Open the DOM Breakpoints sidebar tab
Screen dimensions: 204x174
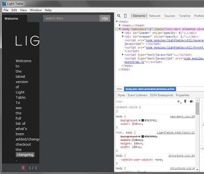[161, 95]
